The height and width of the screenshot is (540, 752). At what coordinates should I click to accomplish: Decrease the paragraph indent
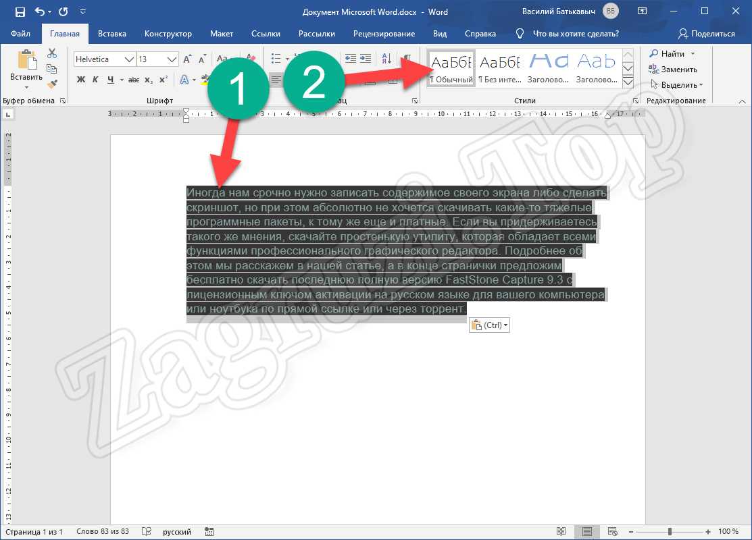351,59
